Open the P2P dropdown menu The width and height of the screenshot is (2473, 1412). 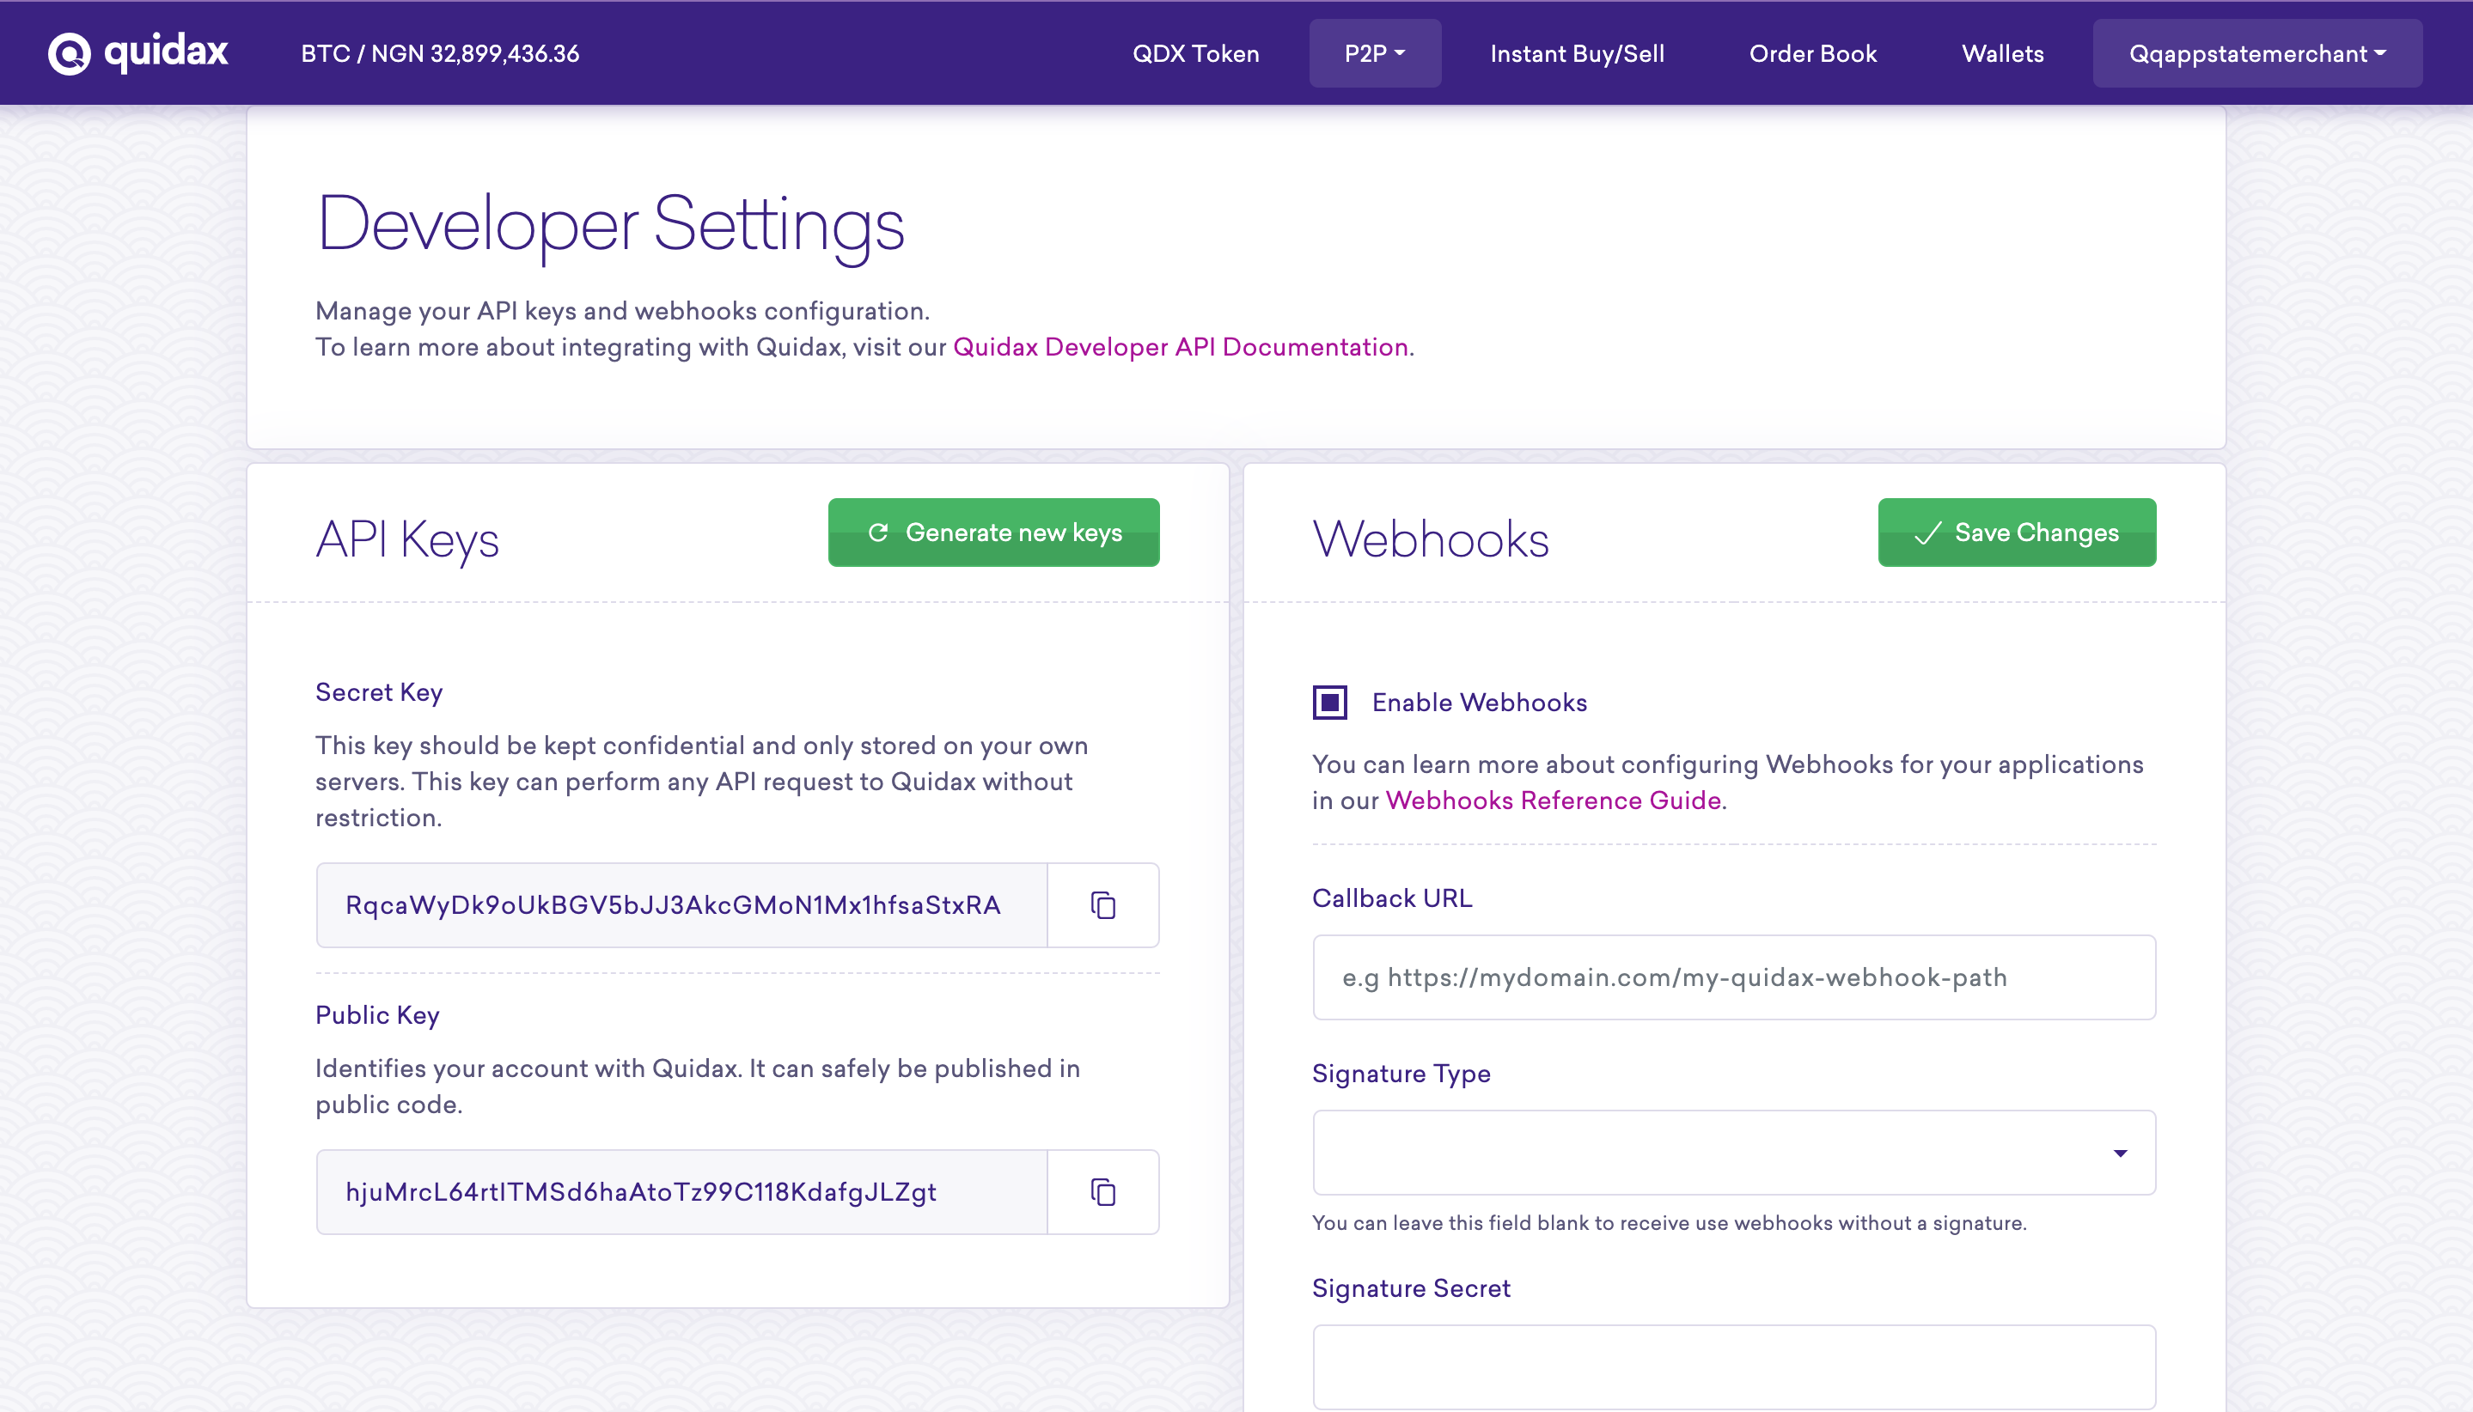[x=1374, y=53]
